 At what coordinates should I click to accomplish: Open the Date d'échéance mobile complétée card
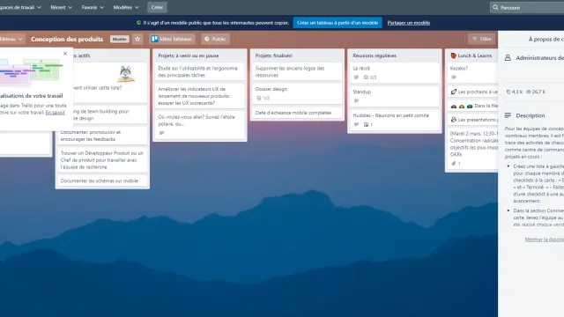(x=297, y=113)
